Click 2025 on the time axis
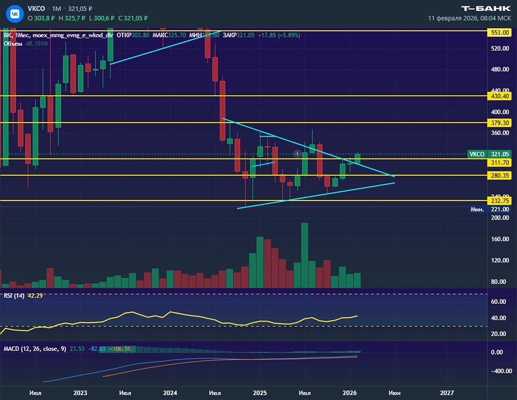 point(260,393)
